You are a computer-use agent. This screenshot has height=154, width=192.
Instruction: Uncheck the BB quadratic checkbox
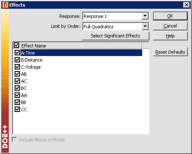click(17, 102)
